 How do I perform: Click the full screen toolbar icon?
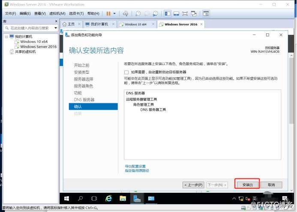tap(185, 14)
